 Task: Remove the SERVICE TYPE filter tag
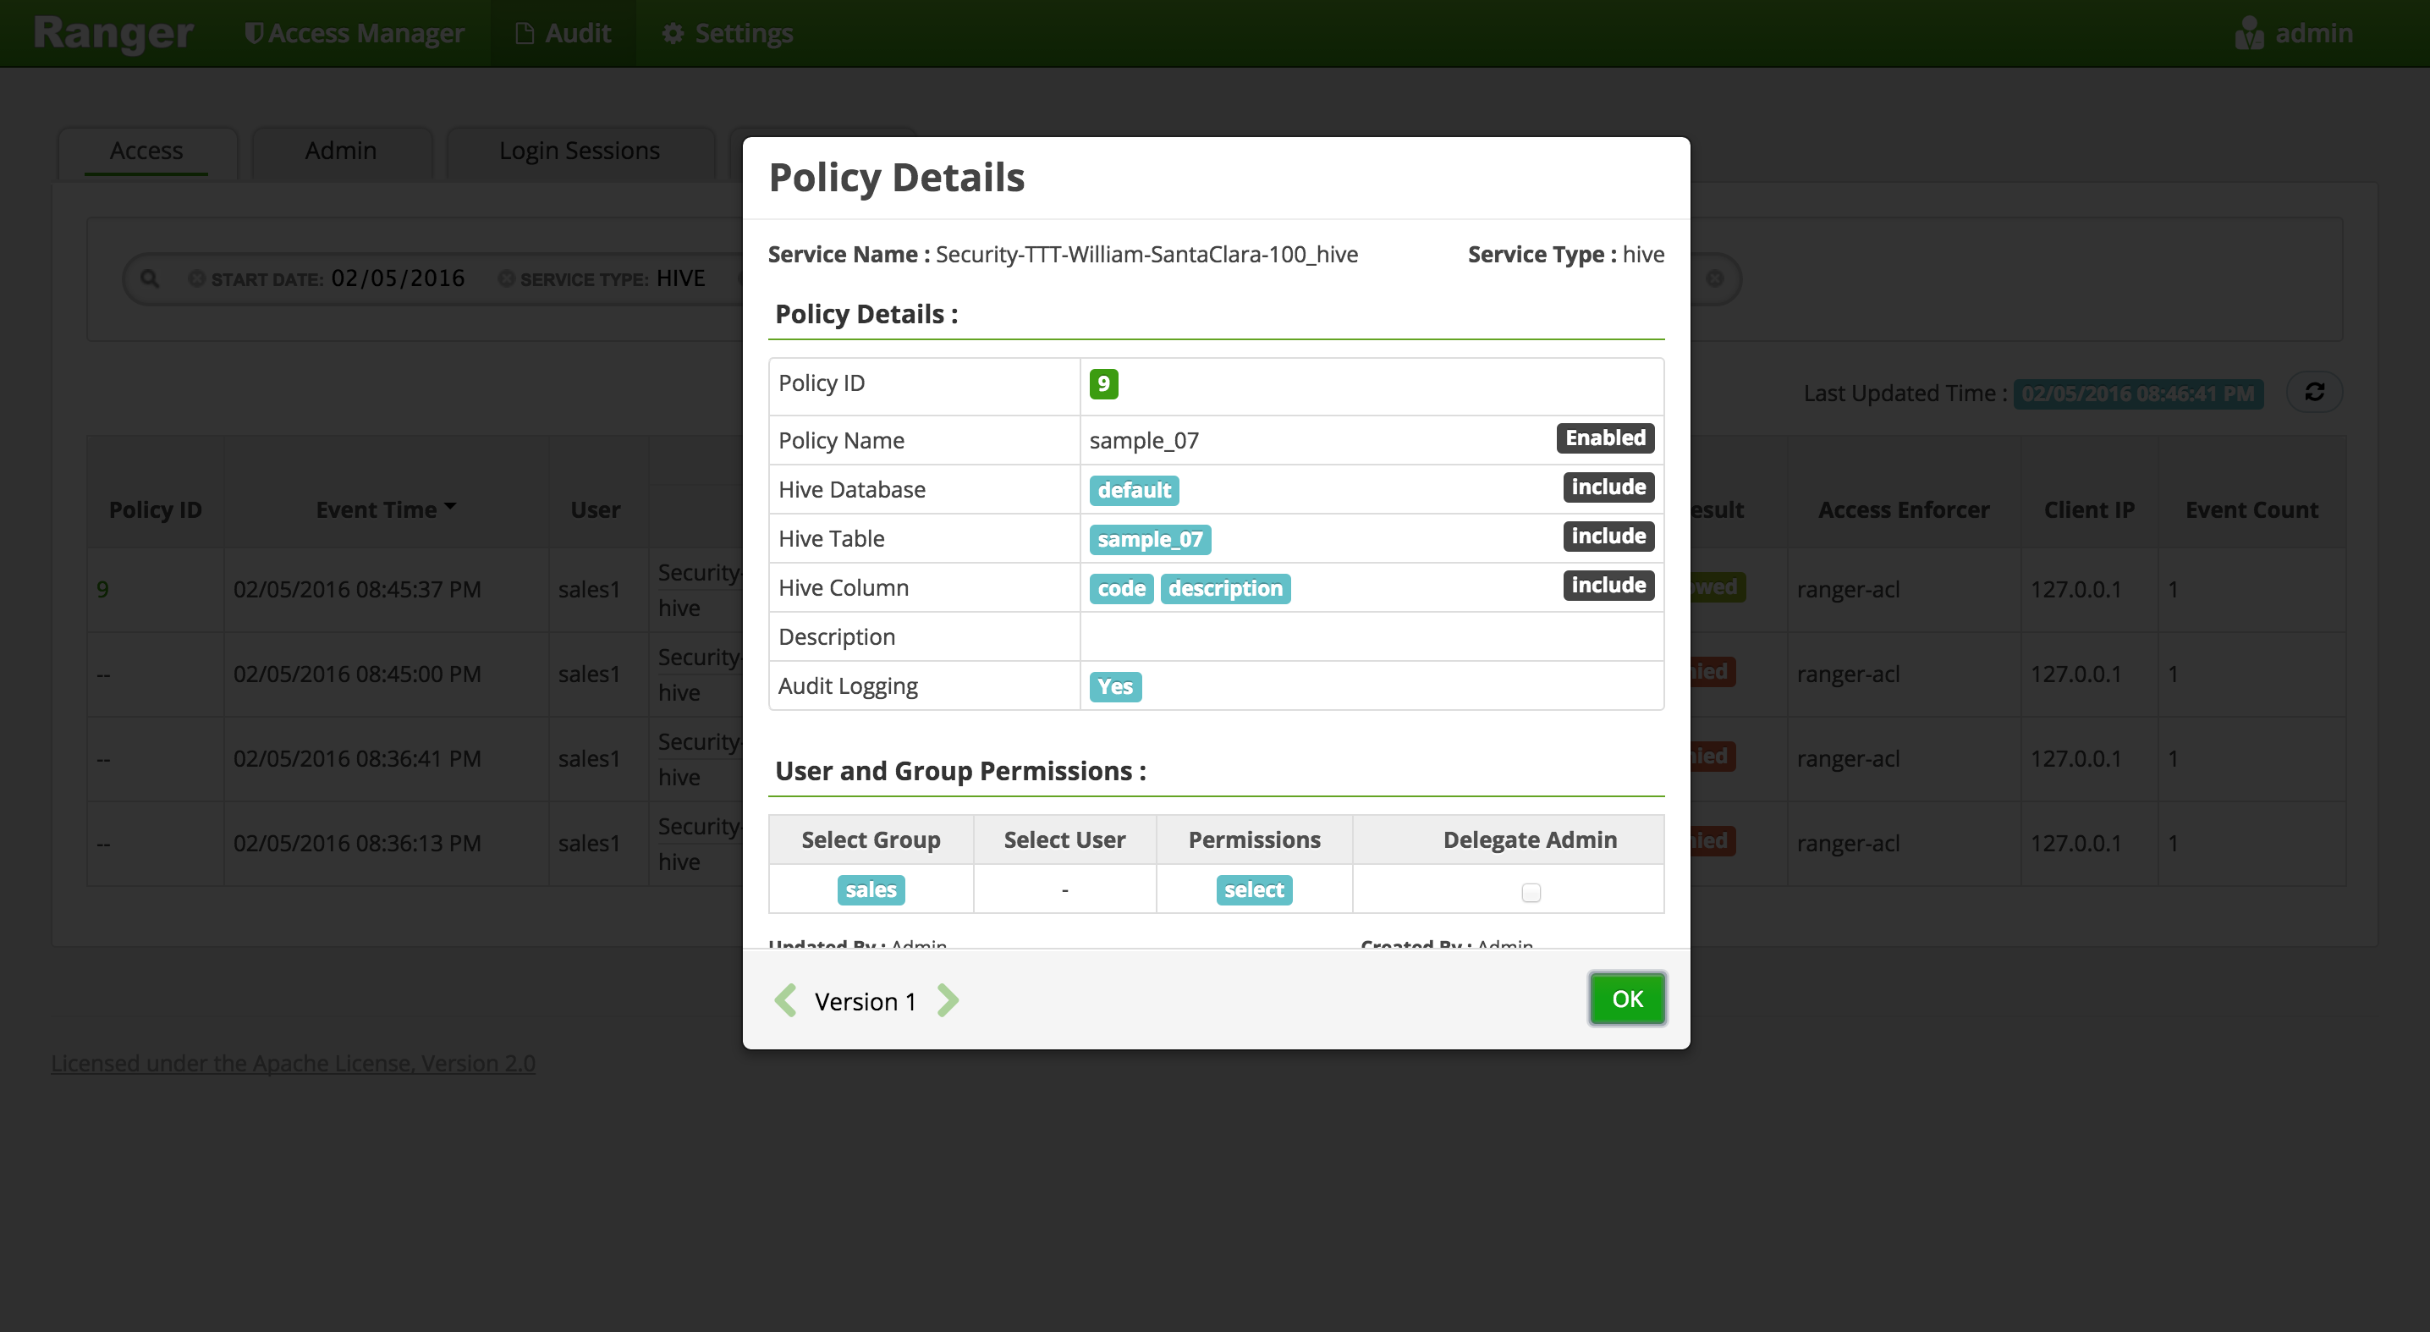[x=507, y=278]
